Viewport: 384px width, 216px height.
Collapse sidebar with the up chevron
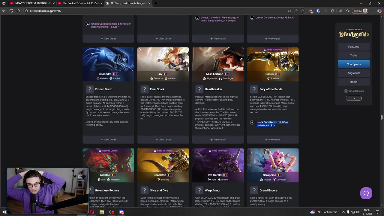coord(354,98)
